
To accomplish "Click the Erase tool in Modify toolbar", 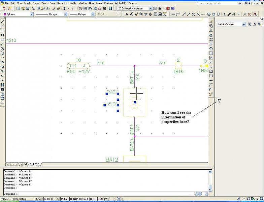I will click(x=211, y=22).
